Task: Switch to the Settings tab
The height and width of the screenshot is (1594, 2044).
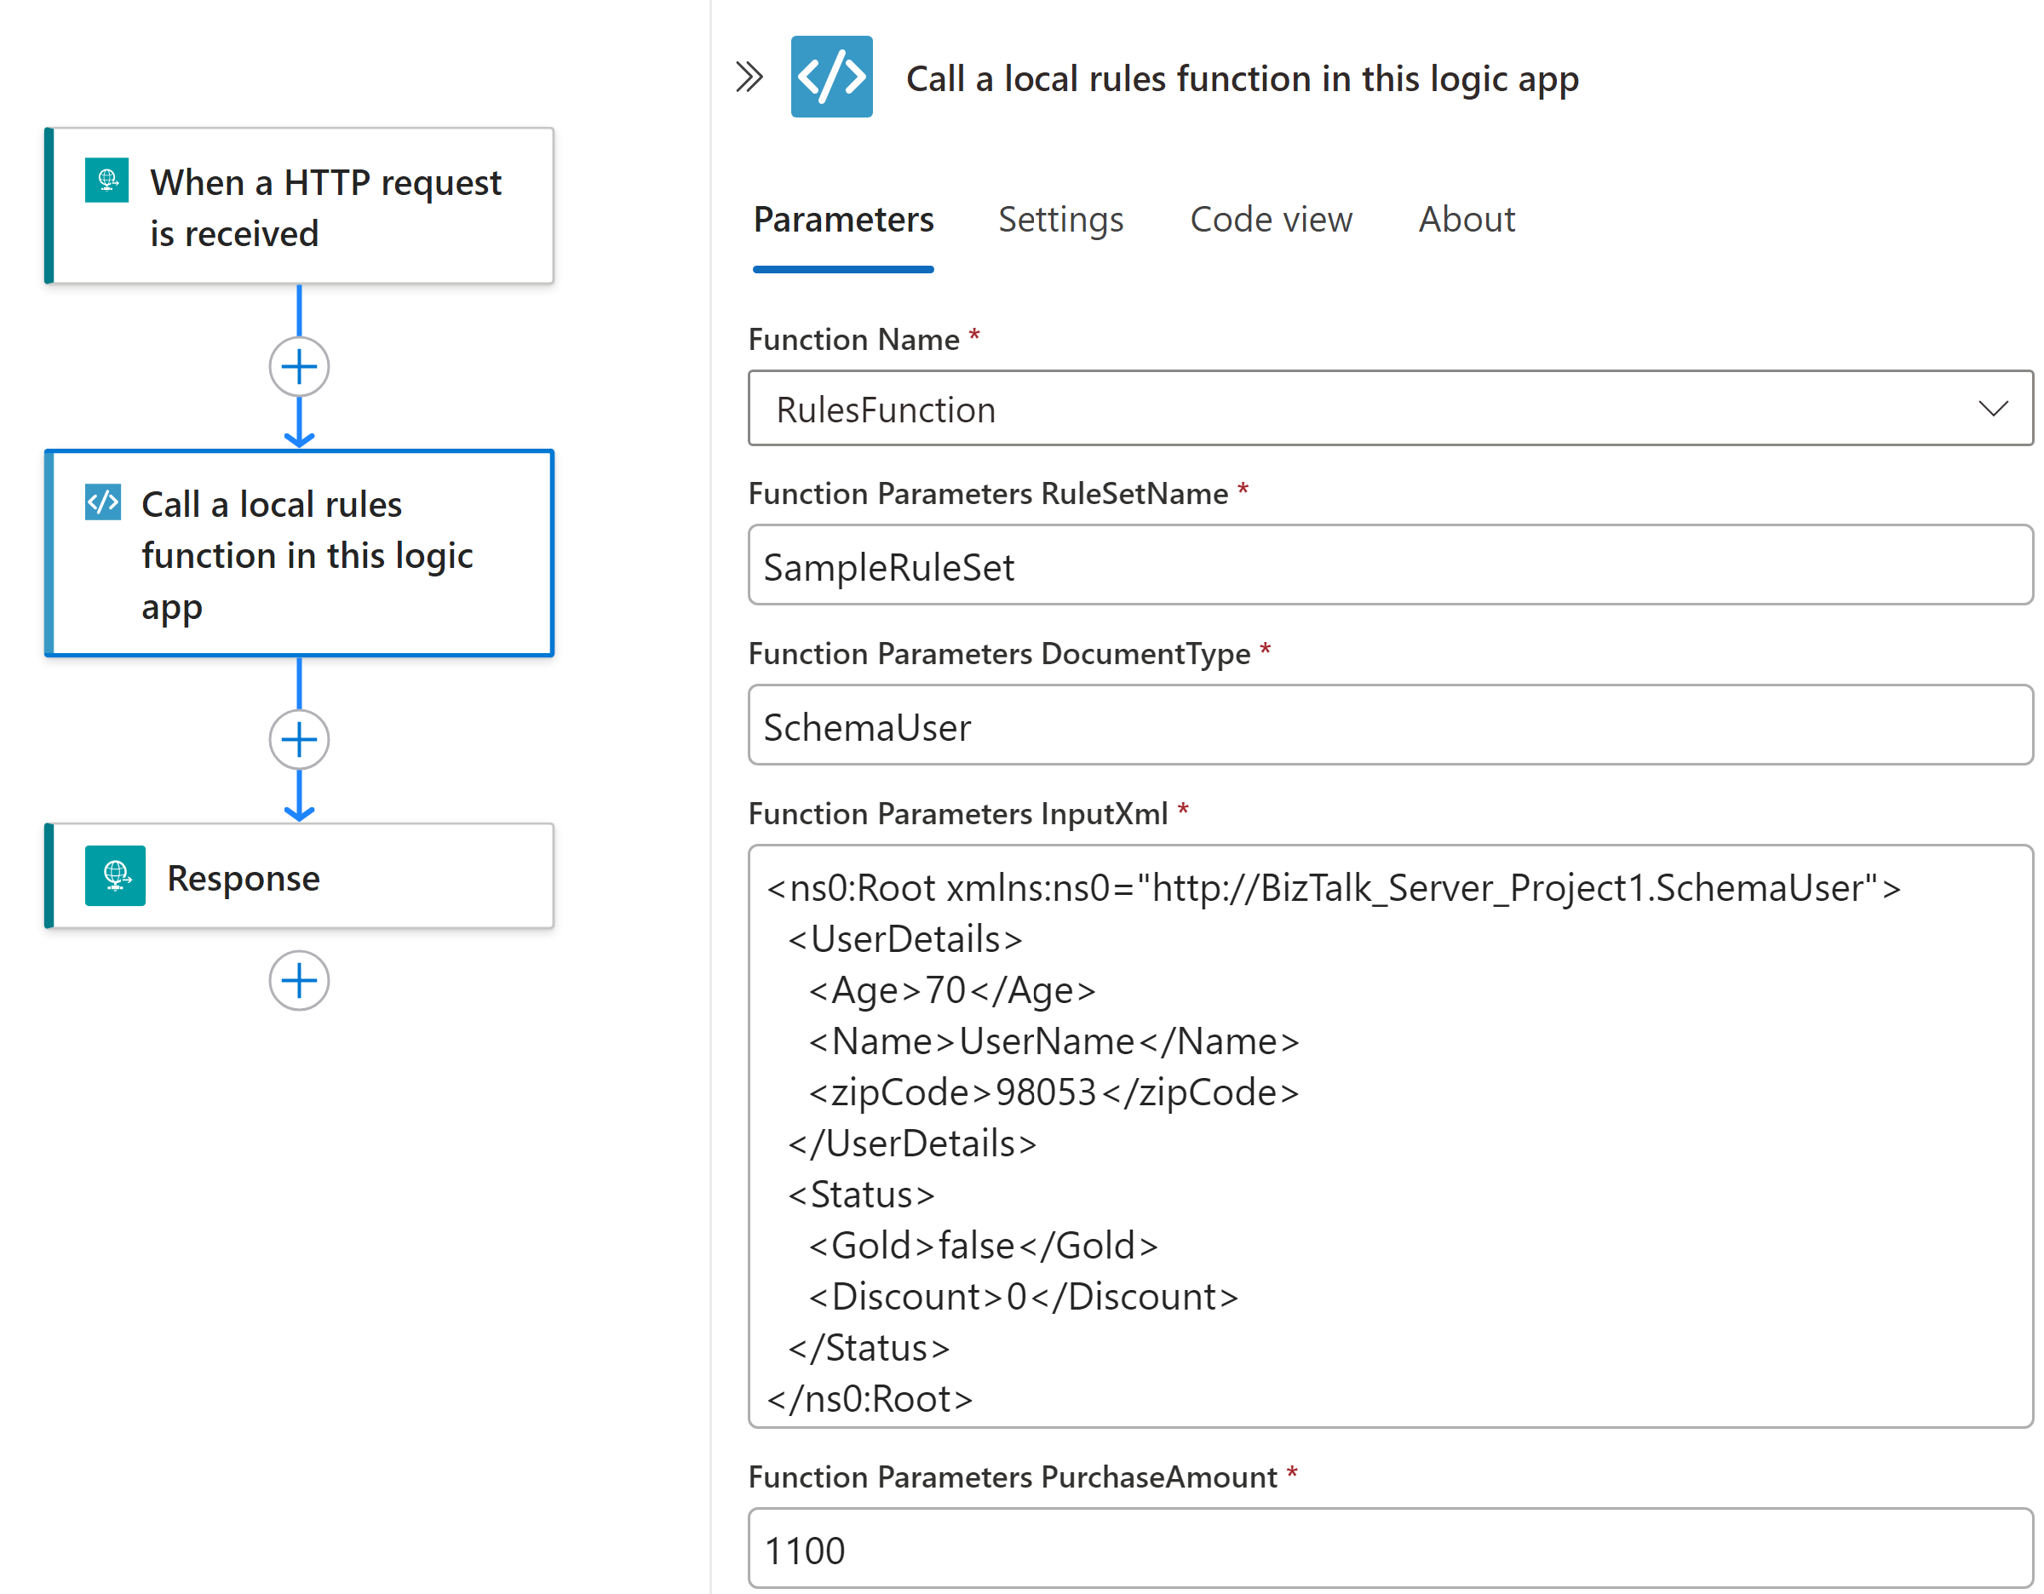Action: [x=1061, y=220]
